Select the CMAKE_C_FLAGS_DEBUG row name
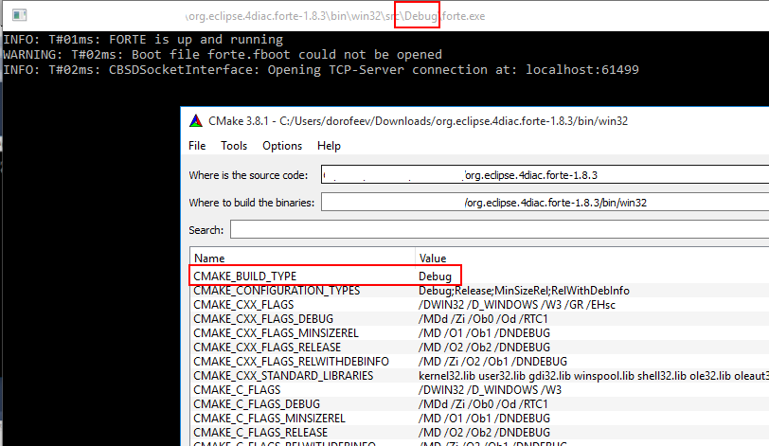This screenshot has height=446, width=769. [257, 404]
